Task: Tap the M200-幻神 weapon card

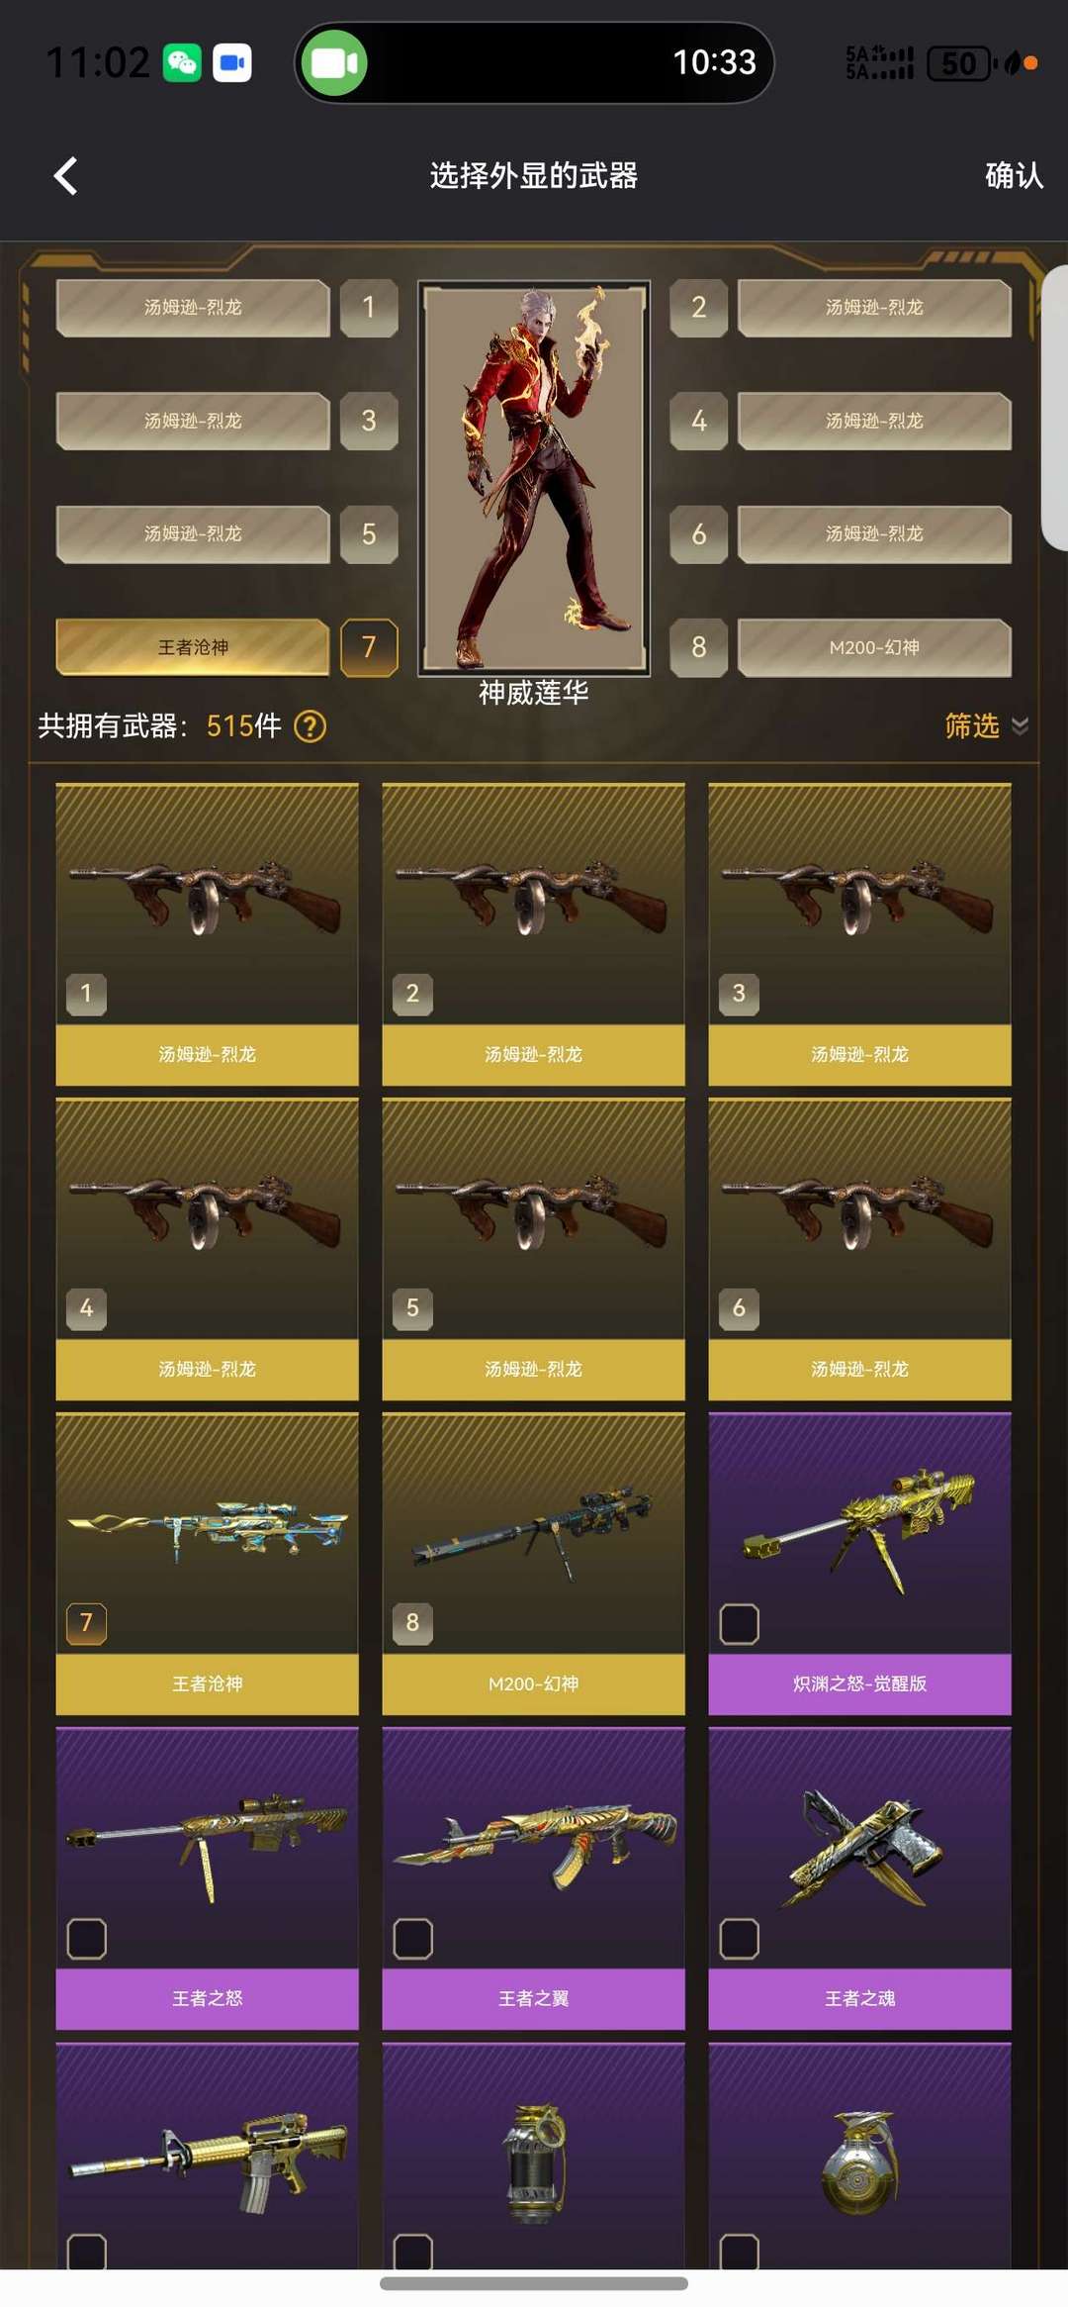Action: 533,1564
